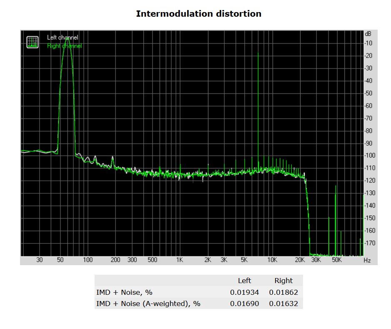Click the "Intermodulation distortion" heading

pyautogui.click(x=199, y=14)
